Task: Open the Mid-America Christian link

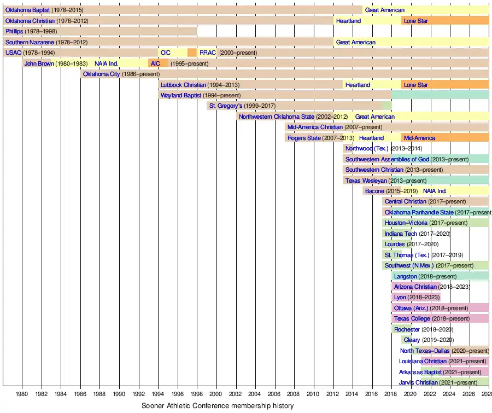Action: pos(315,127)
